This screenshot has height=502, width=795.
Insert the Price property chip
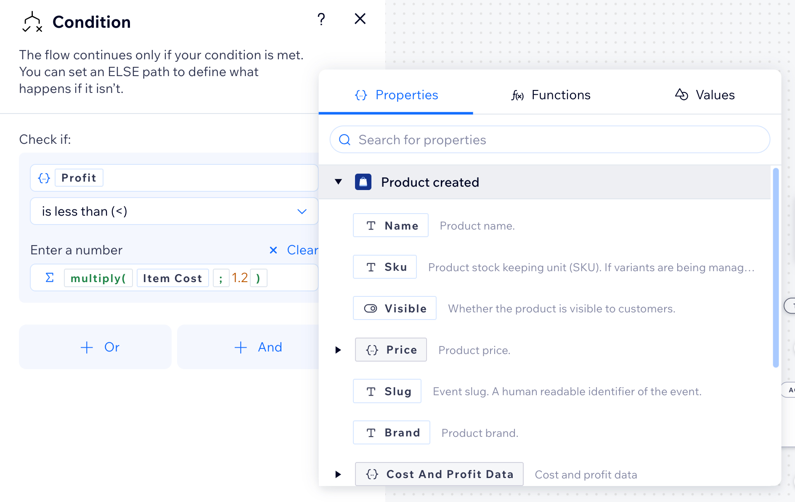(391, 350)
